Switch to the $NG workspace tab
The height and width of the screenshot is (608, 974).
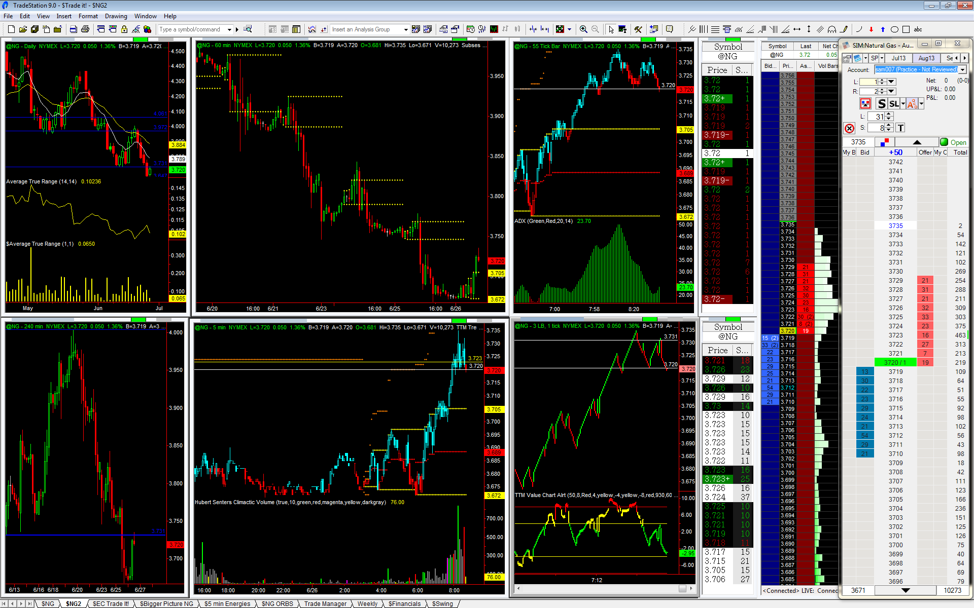coord(48,603)
